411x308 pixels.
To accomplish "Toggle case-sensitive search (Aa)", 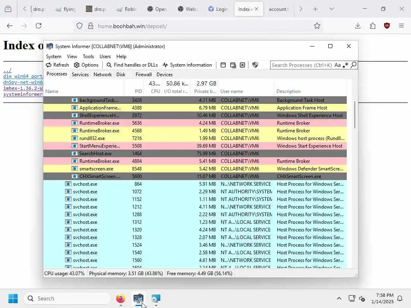I will (338, 65).
